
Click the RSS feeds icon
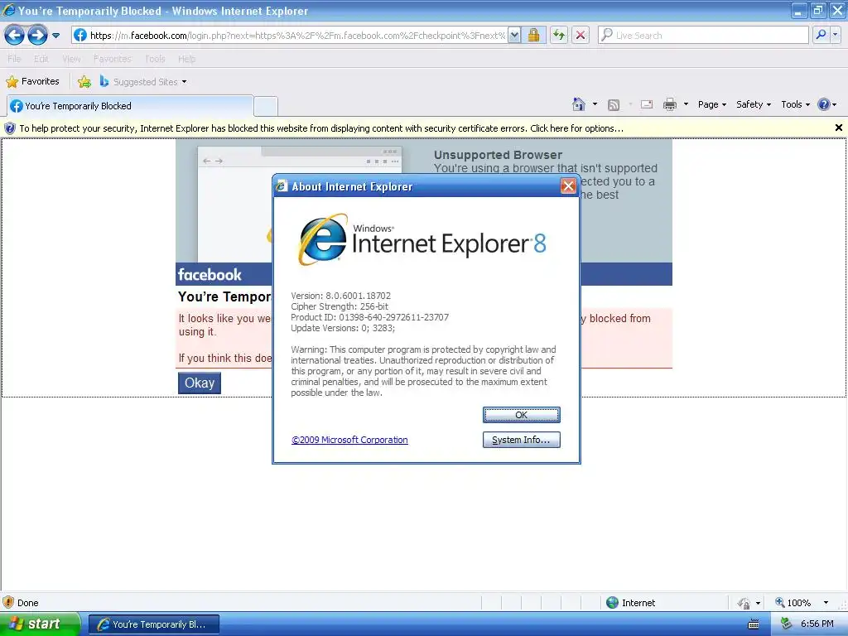[614, 105]
